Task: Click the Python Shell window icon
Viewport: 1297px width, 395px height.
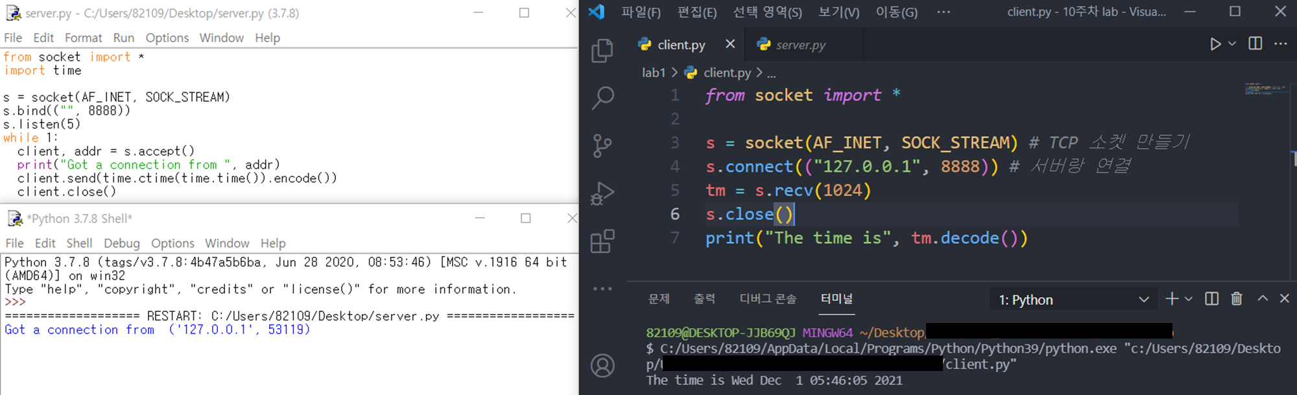Action: coord(15,219)
